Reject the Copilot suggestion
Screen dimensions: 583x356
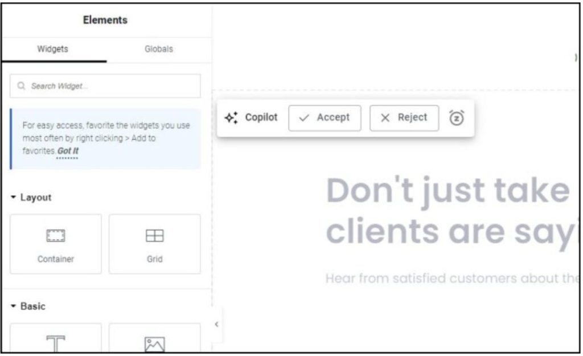(x=404, y=118)
